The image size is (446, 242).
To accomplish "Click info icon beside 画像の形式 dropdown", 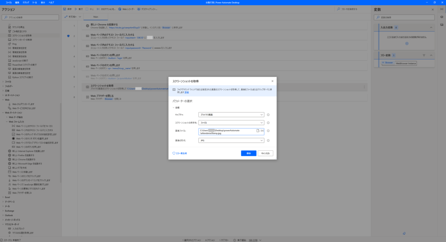I will (268, 140).
